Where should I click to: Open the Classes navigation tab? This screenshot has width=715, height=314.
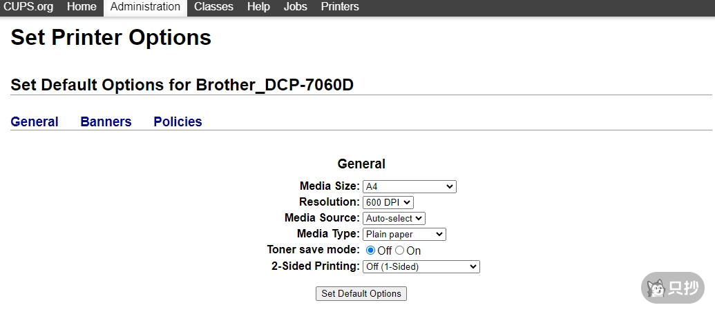pyautogui.click(x=213, y=7)
